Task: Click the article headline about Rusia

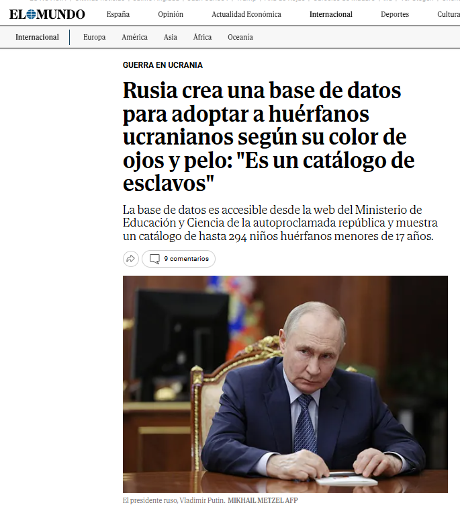Action: click(269, 136)
